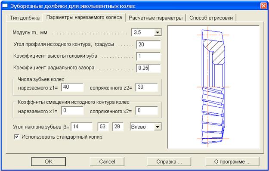This screenshot has width=269, height=171.
Task: Click the profile angle field with 20
Action: (x=148, y=45)
